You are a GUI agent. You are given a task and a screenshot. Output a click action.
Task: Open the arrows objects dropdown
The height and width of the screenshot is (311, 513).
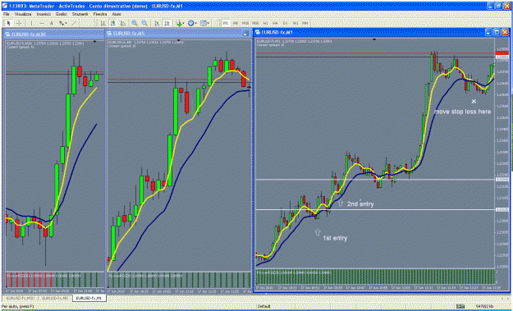pyautogui.click(x=62, y=23)
